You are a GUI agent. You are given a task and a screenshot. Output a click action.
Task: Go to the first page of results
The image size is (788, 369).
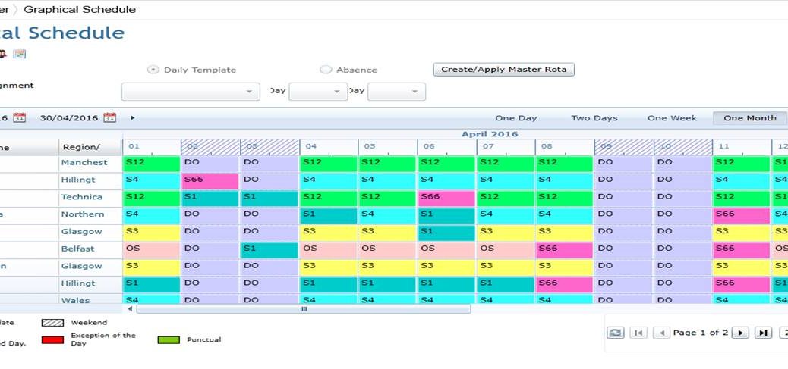tap(638, 333)
